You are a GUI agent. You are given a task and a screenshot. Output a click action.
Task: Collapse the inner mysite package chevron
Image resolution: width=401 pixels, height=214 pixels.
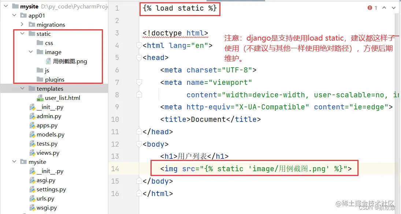(14, 162)
